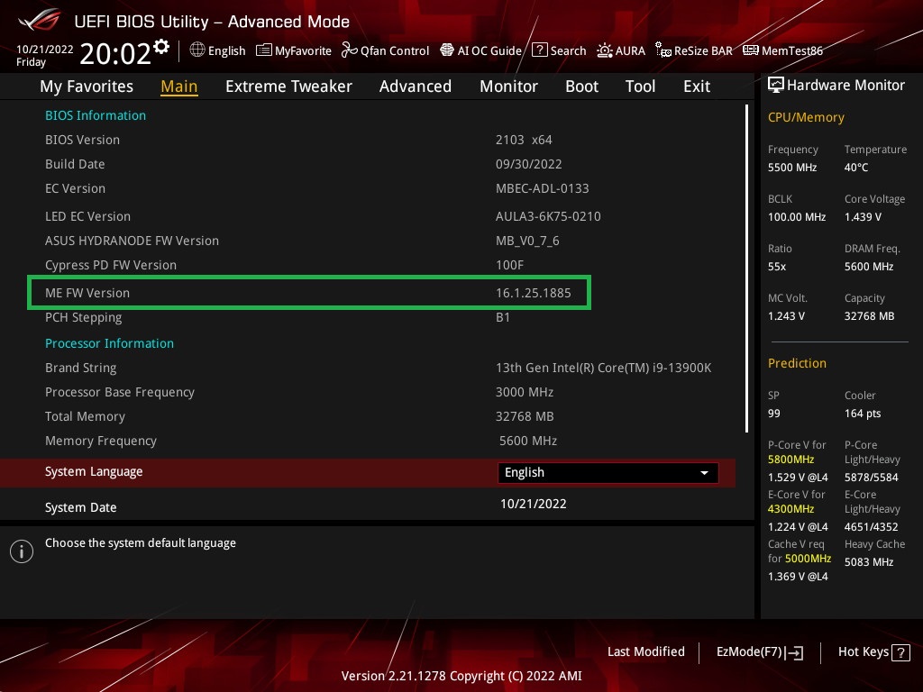Click the Processor Information heading
Screen dimensions: 923x692
(109, 343)
